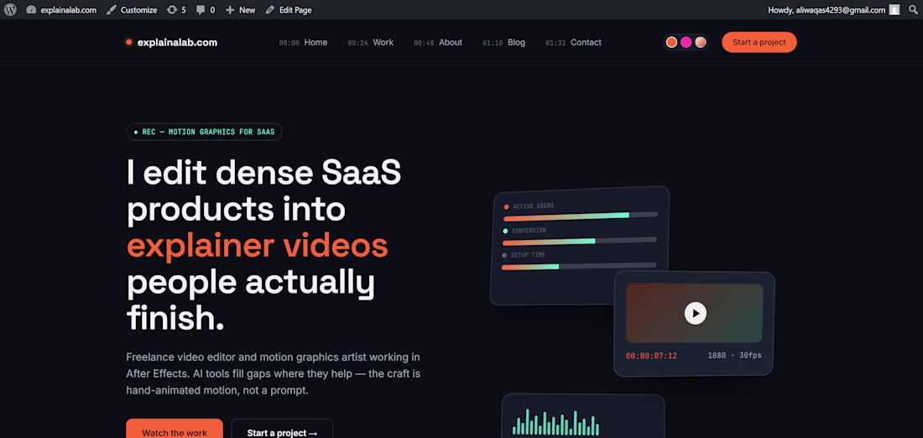This screenshot has height=438, width=923.
Task: Click the Conversion progress bar
Action: pos(579,241)
